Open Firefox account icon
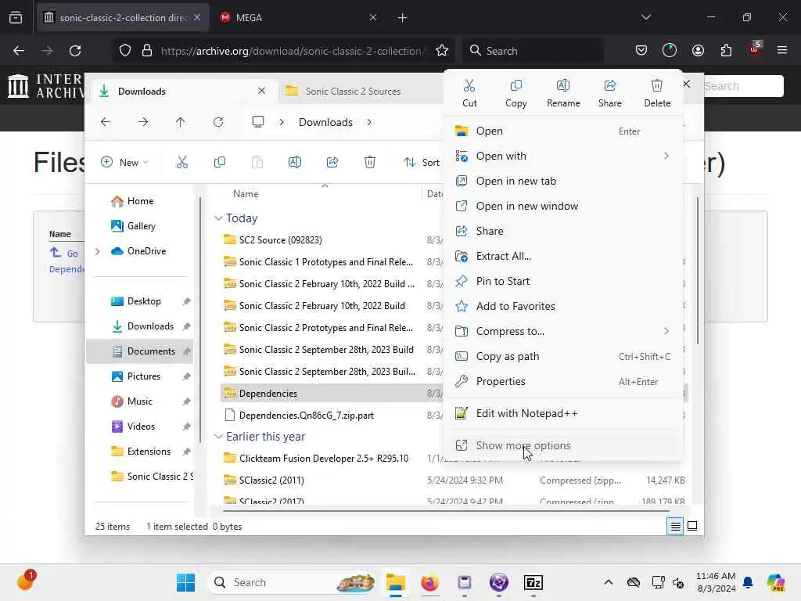The height and width of the screenshot is (601, 801). pyautogui.click(x=698, y=51)
